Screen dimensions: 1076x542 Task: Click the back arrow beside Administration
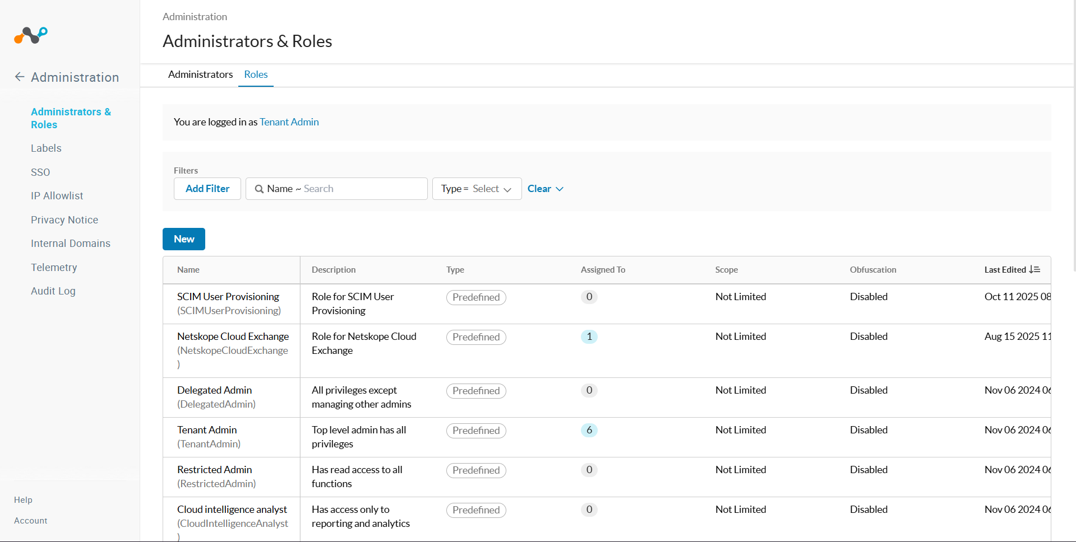(x=20, y=77)
